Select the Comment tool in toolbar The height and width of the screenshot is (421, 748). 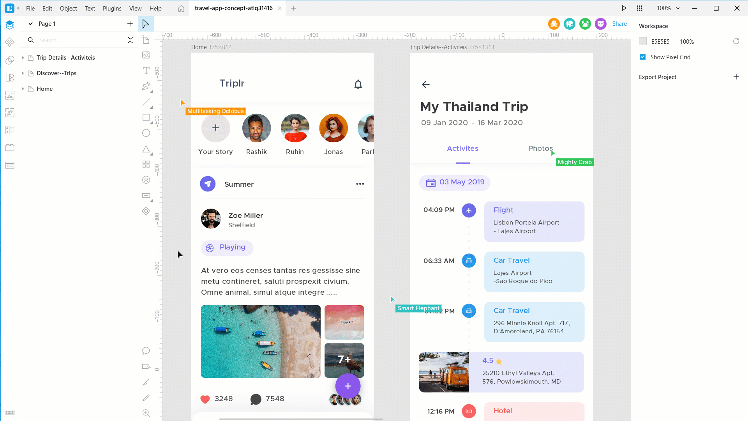(146, 350)
